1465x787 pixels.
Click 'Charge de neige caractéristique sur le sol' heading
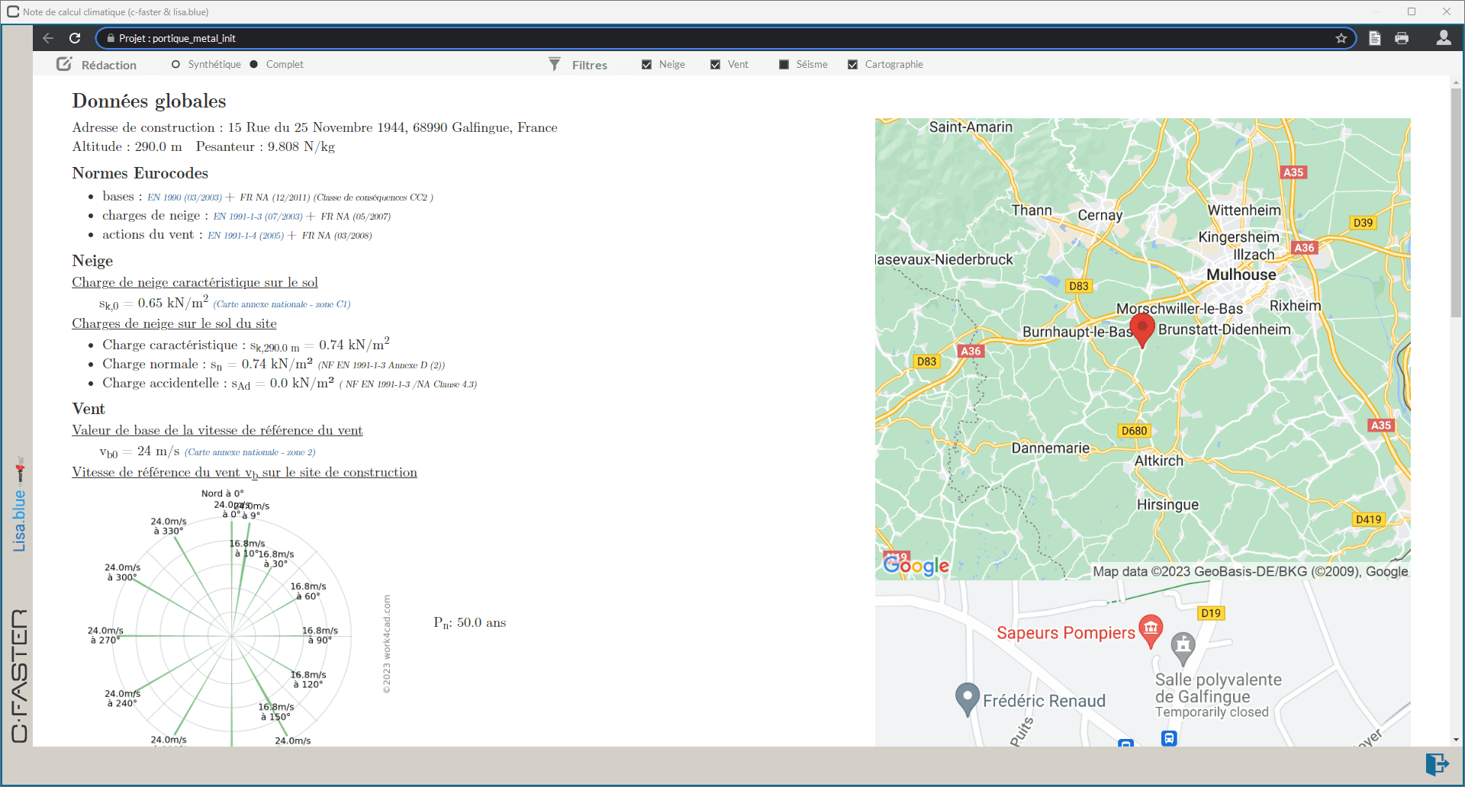[195, 282]
